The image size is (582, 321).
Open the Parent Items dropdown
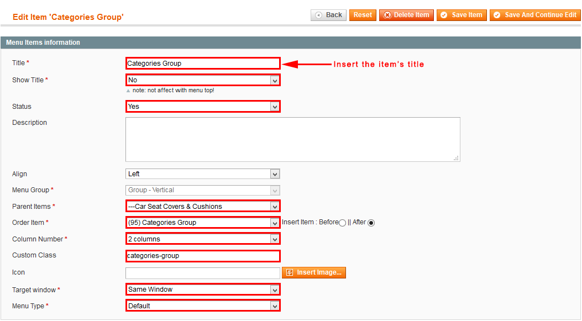pyautogui.click(x=203, y=206)
